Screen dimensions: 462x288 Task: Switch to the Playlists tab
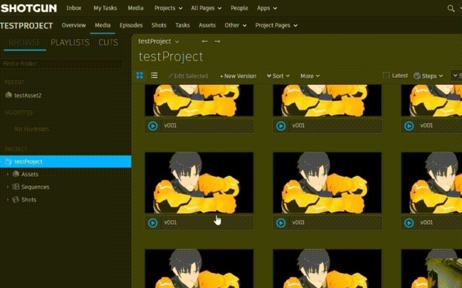coord(70,42)
